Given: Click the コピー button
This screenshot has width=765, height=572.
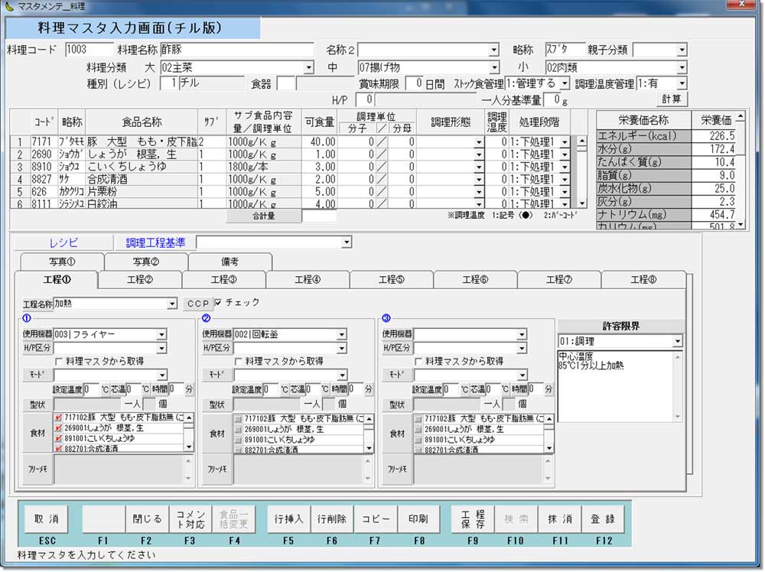Looking at the screenshot, I should (375, 518).
